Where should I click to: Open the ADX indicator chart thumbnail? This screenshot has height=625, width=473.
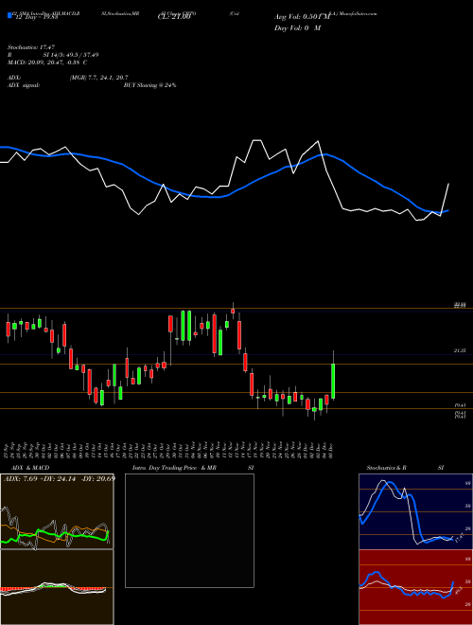tap(57, 511)
